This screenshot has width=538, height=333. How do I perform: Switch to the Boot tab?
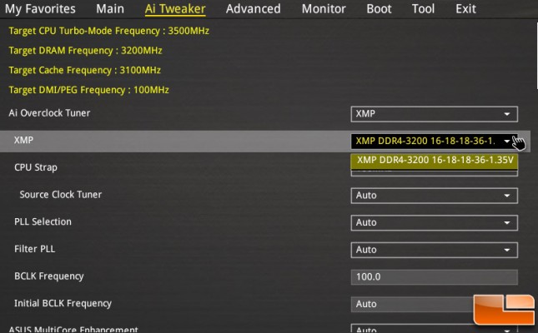pyautogui.click(x=379, y=8)
